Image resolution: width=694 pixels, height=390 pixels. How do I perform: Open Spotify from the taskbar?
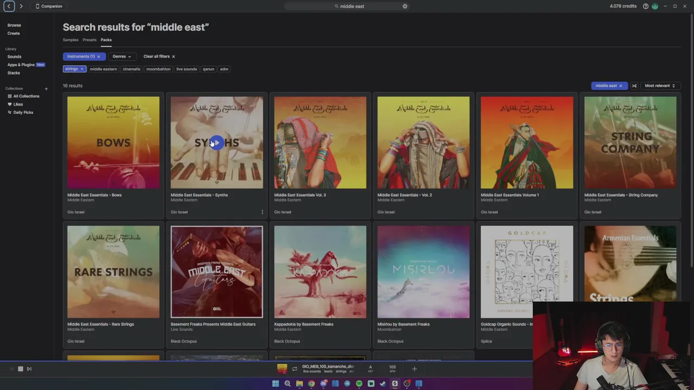pos(359,383)
